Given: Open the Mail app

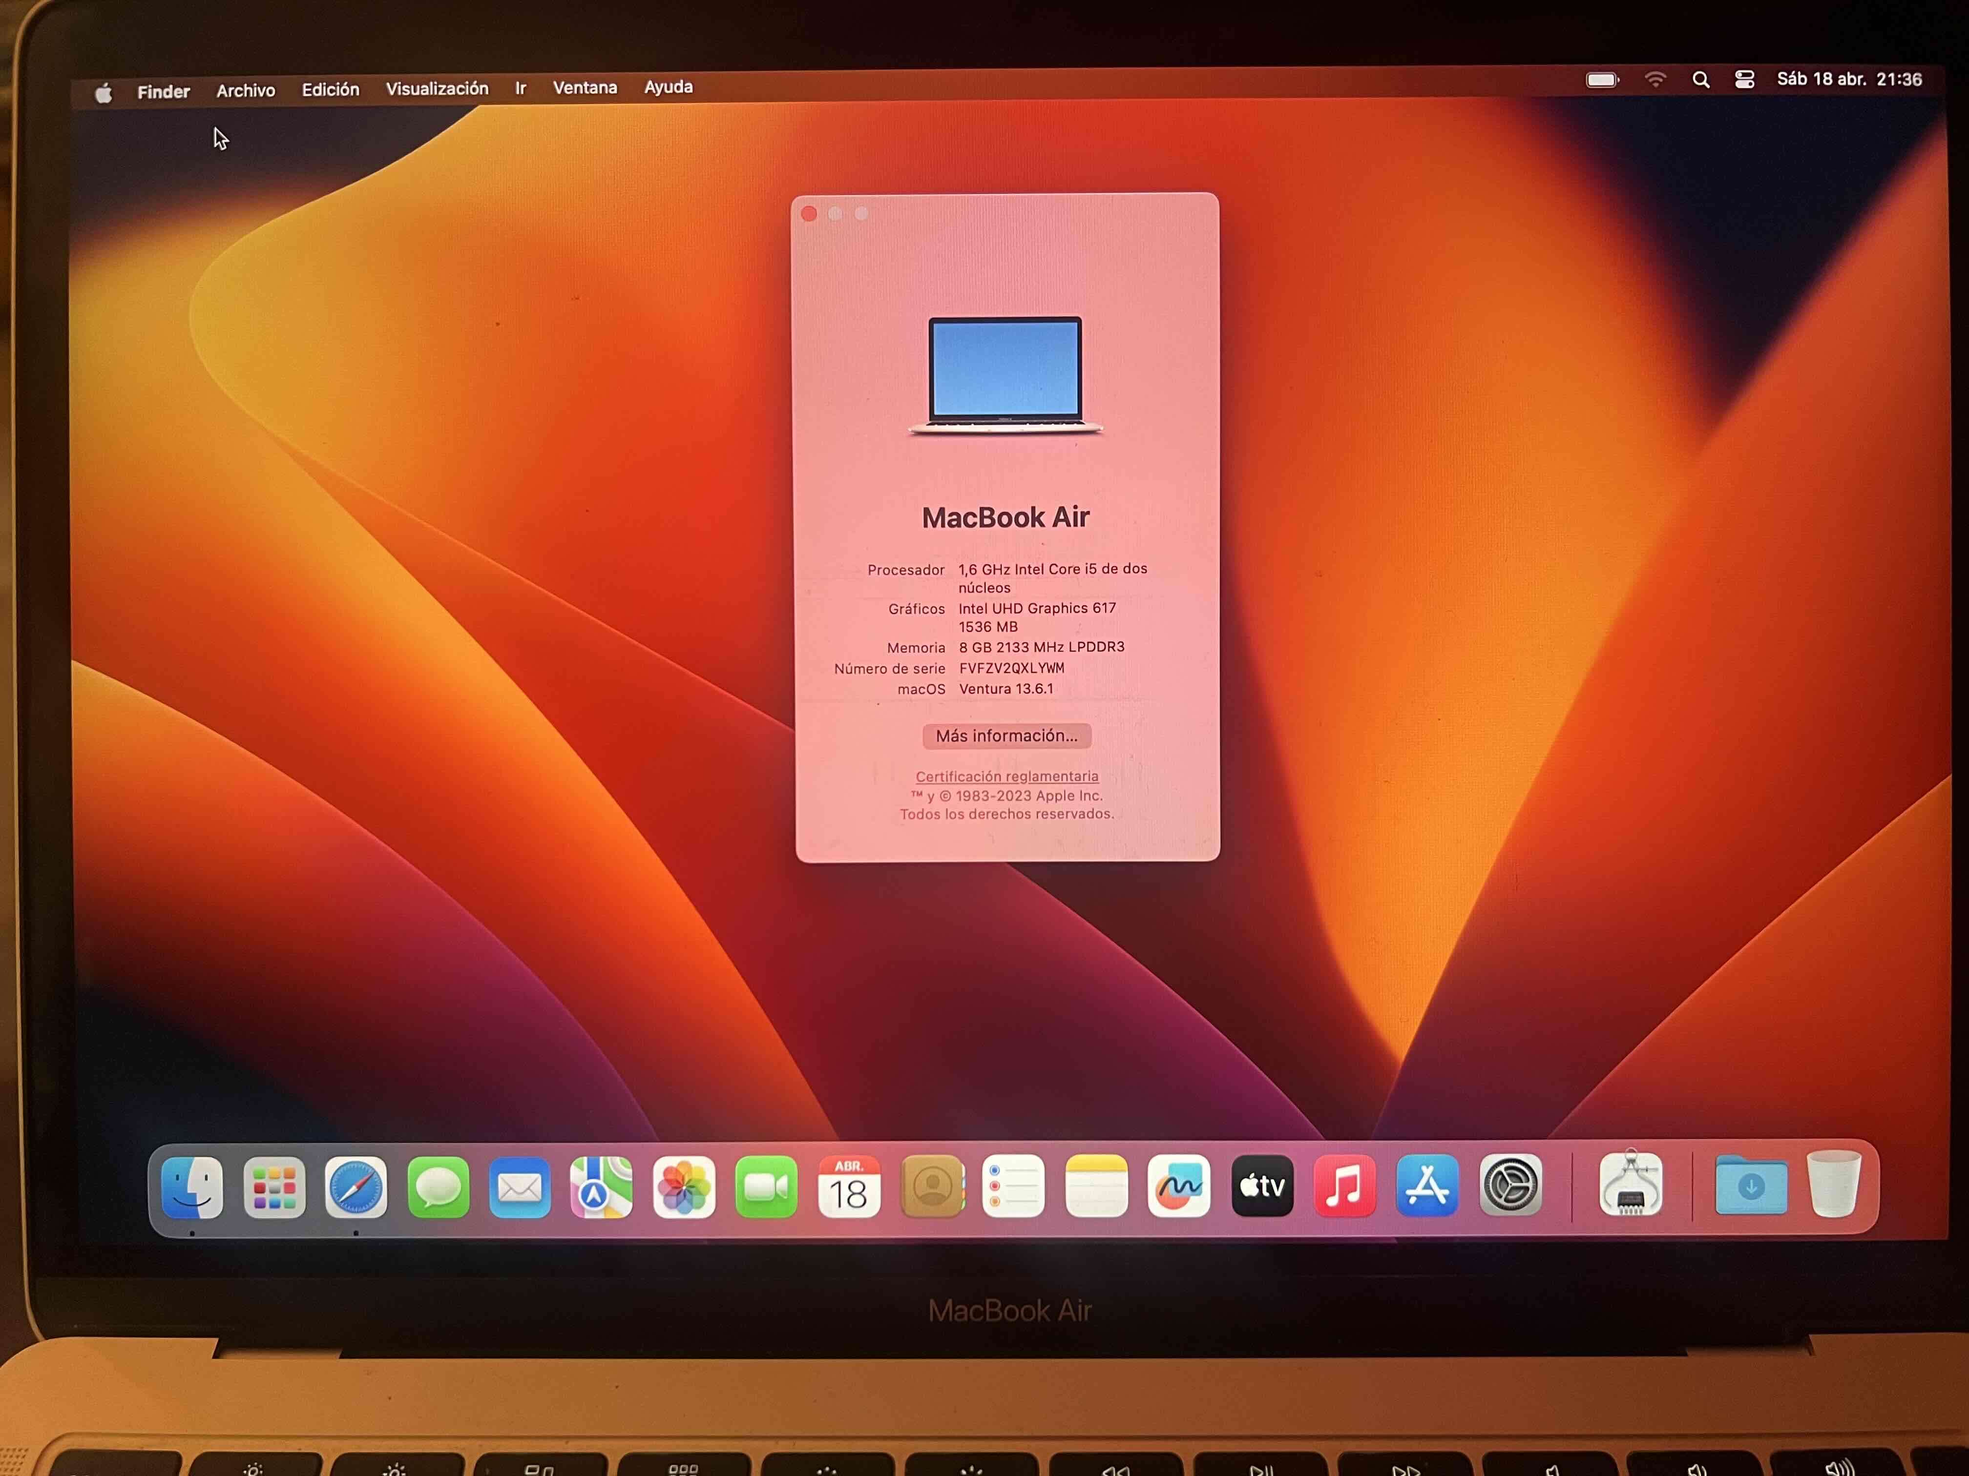Looking at the screenshot, I should pos(519,1185).
